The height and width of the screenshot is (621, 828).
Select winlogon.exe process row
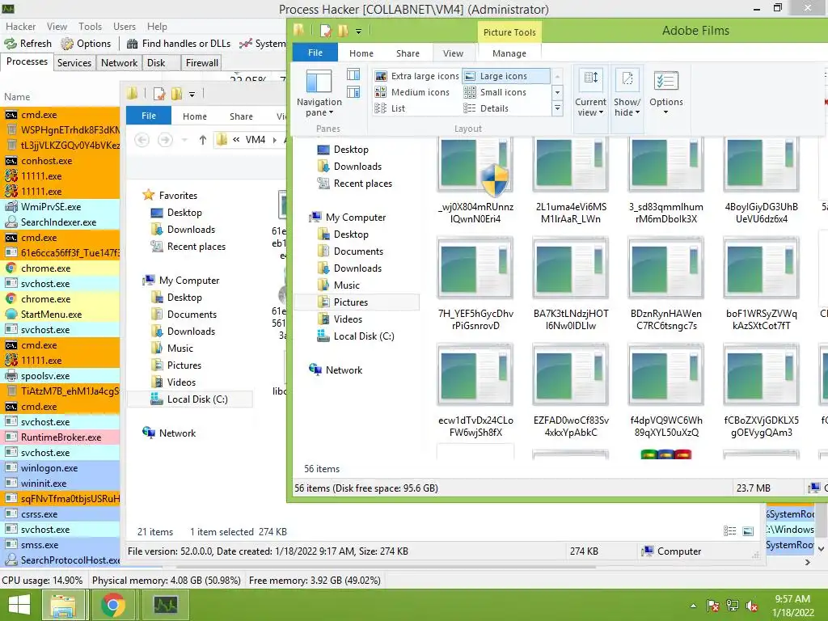60,468
